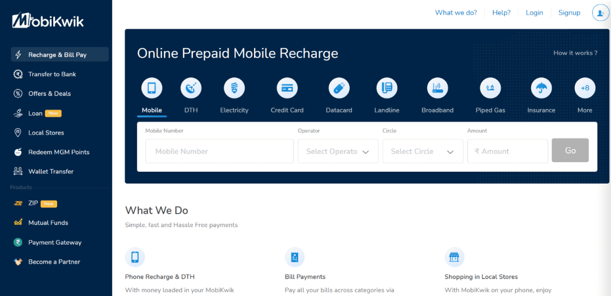The image size is (611, 296).
Task: Click the Go button
Action: (x=570, y=150)
